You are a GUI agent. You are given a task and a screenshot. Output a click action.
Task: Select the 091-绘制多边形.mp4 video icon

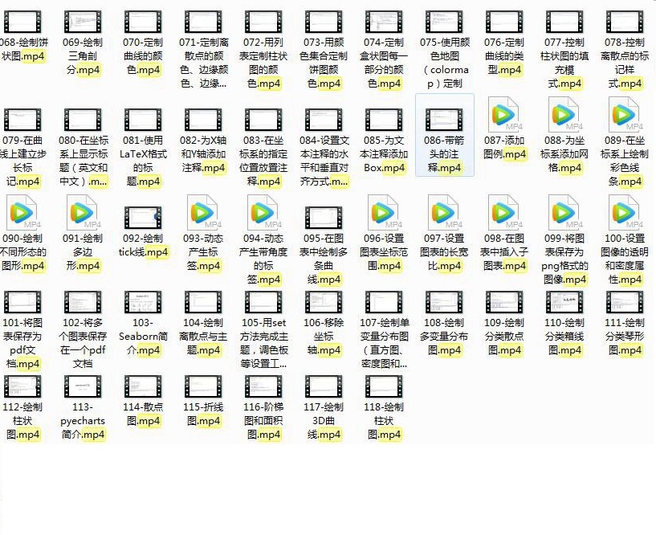[83, 214]
